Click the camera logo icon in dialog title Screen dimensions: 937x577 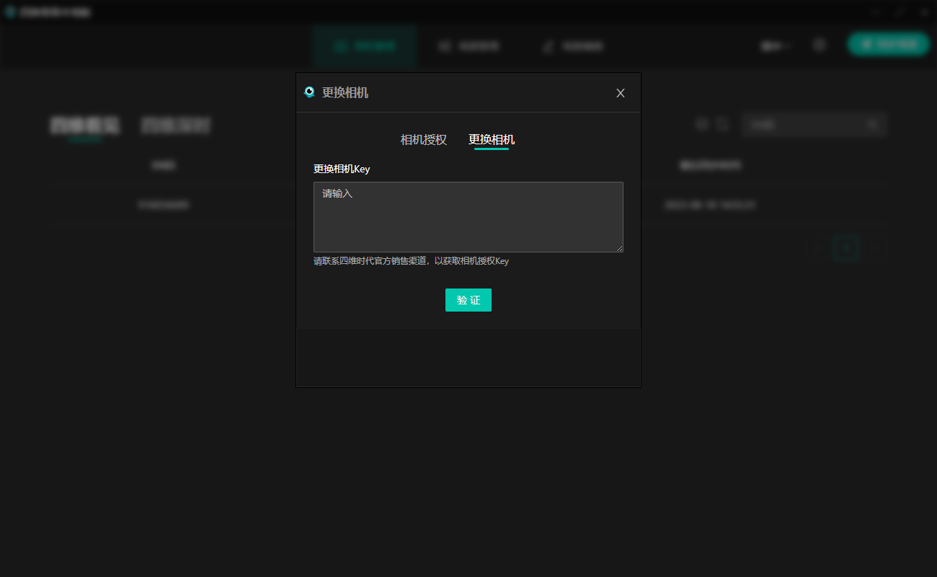tap(310, 92)
